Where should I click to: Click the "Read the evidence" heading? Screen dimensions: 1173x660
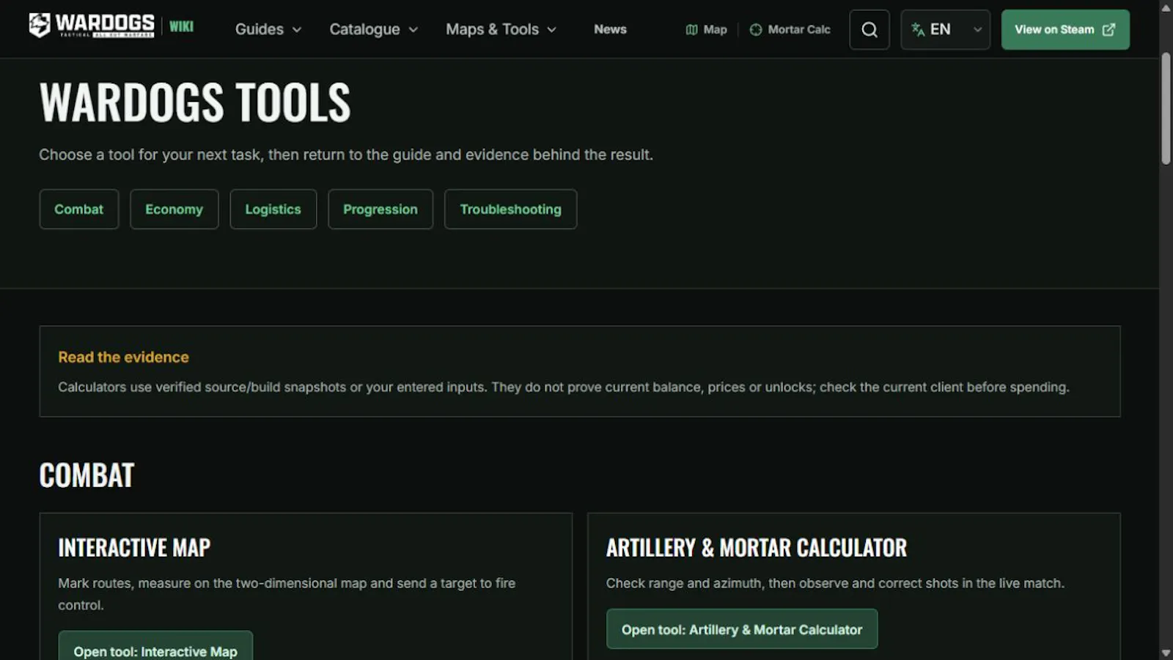(x=123, y=357)
